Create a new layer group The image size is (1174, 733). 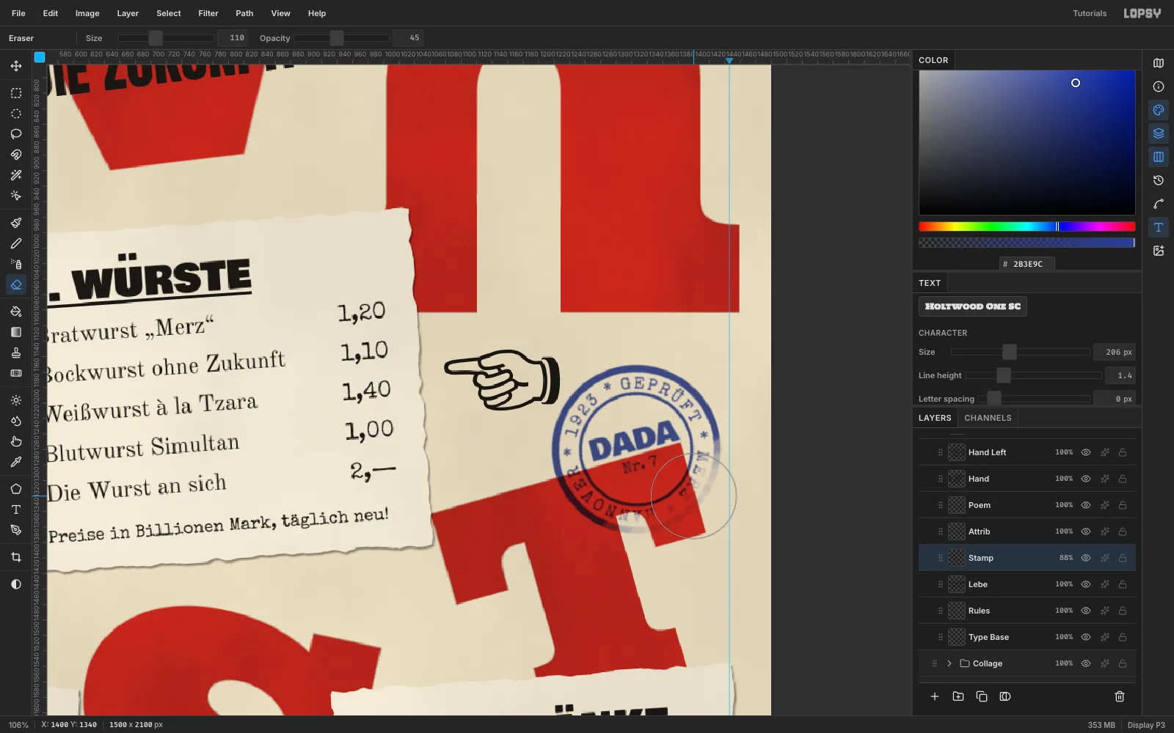(x=958, y=696)
